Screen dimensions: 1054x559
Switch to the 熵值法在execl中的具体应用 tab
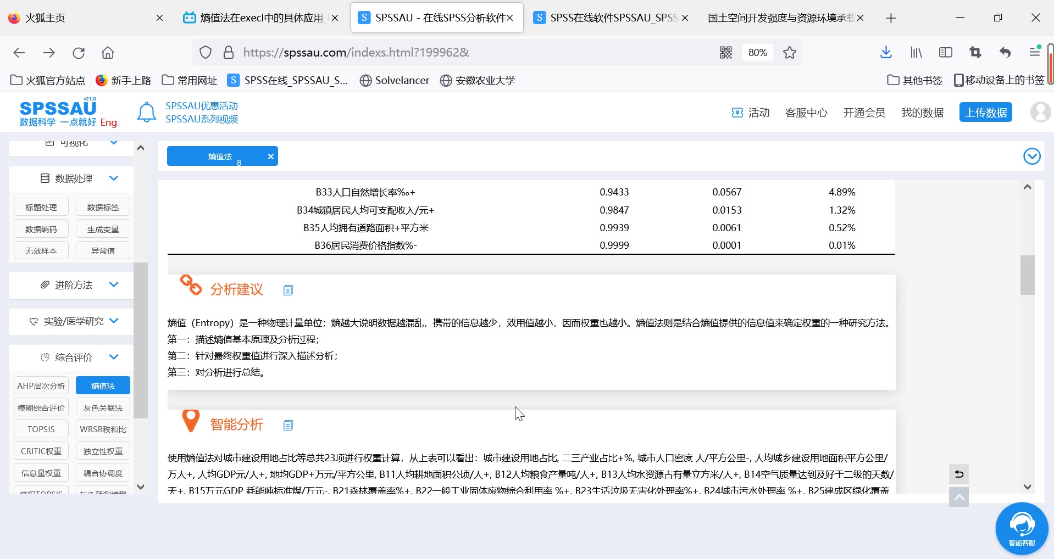tap(262, 18)
